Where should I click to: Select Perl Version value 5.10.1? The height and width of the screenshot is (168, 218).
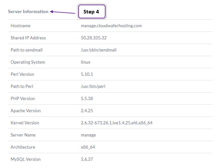(x=87, y=74)
